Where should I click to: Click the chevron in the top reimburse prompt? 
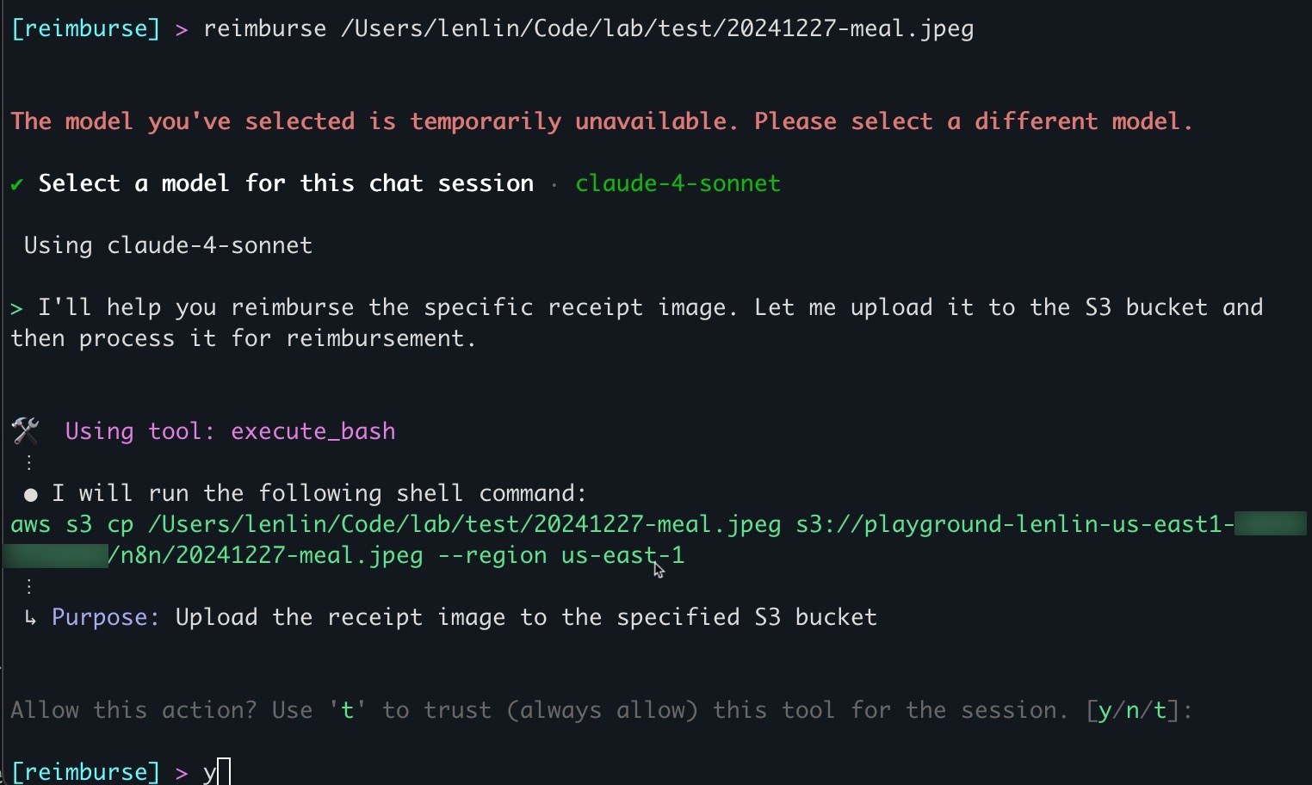pyautogui.click(x=182, y=28)
